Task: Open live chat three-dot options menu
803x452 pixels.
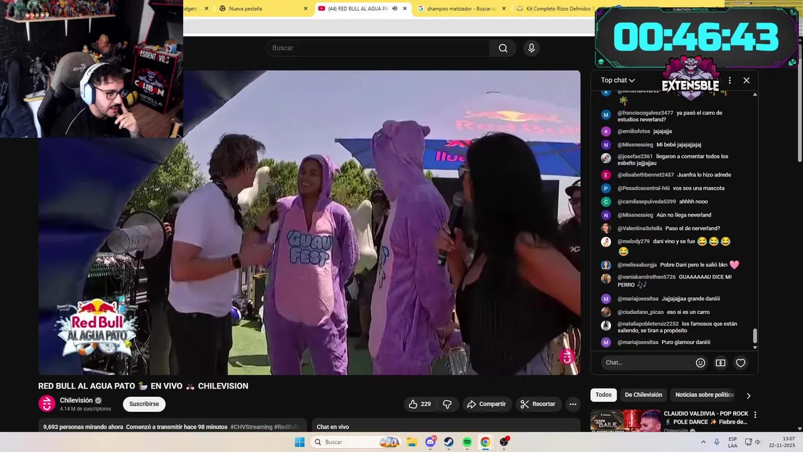Action: coord(730,80)
